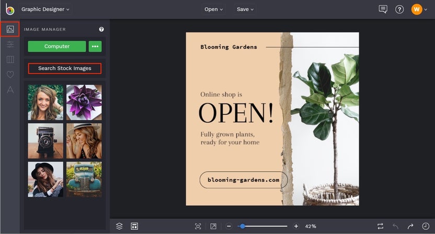Select the 'Online shop is' text
The image size is (435, 234).
click(x=221, y=94)
